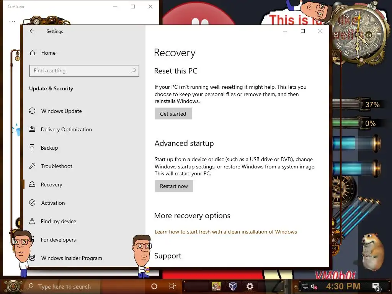Switch to the Backup page
The width and height of the screenshot is (392, 294).
coord(49,148)
